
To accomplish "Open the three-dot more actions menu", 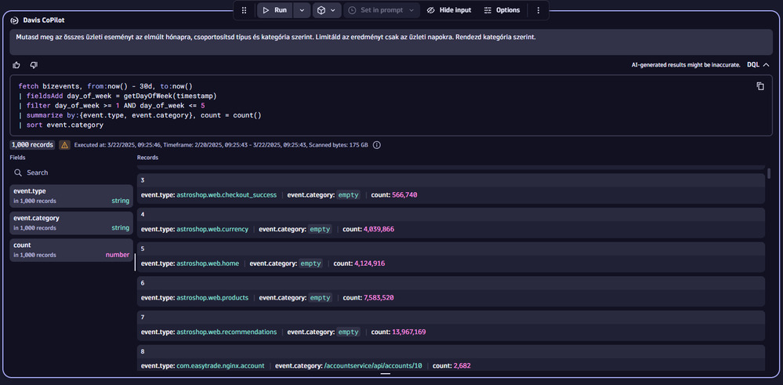I will pyautogui.click(x=538, y=10).
